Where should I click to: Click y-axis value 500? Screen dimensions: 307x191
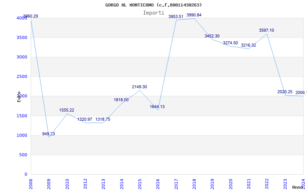[23, 155]
